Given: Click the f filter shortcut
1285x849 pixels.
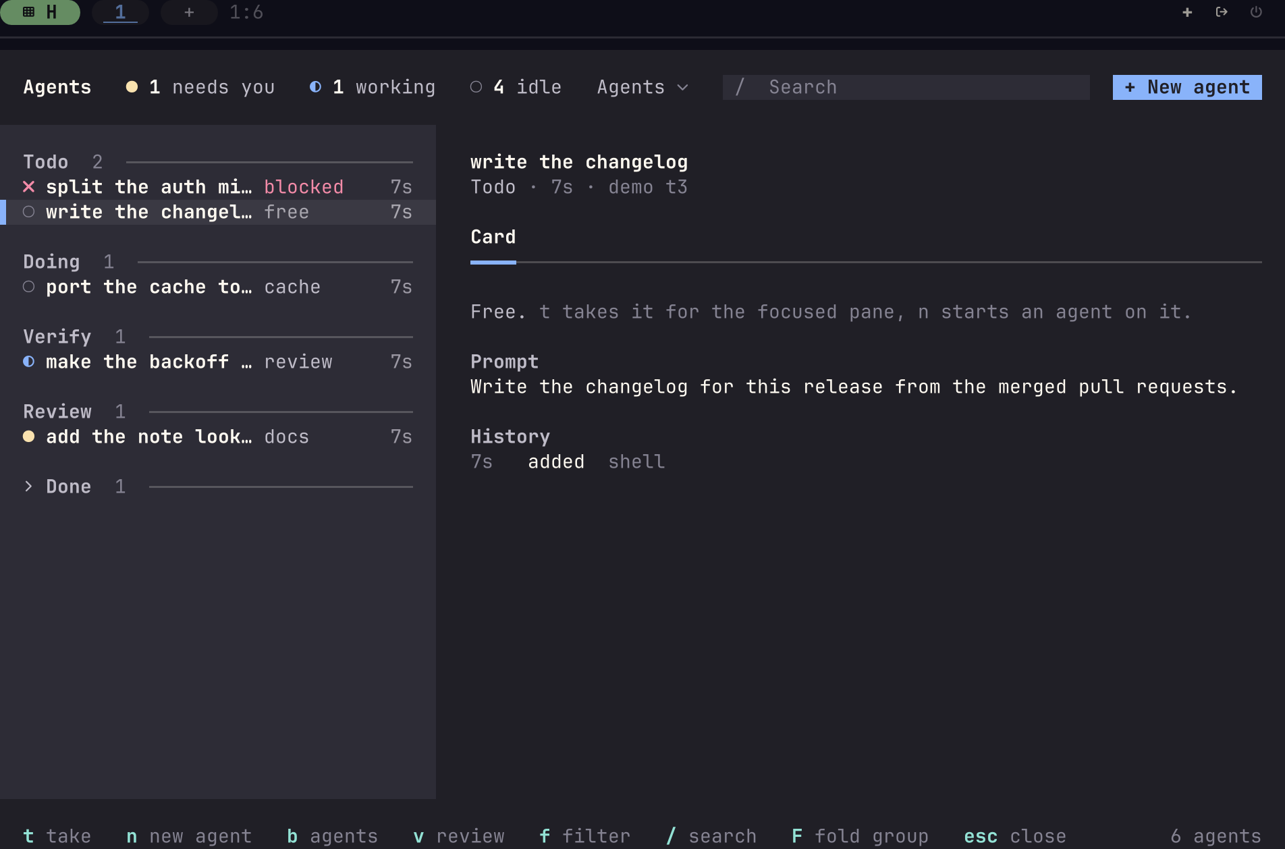Looking at the screenshot, I should pos(584,836).
